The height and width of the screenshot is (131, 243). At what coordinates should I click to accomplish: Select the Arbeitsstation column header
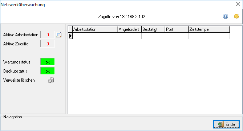[x=95, y=29]
